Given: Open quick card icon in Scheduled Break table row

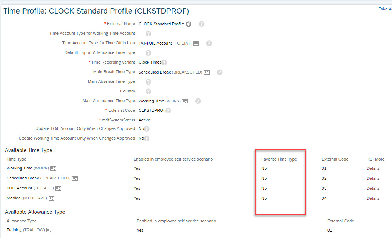Looking at the screenshot, I should pos(75,178).
